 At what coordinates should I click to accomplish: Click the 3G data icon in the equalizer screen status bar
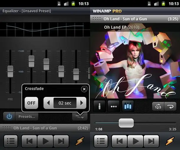[59, 4]
